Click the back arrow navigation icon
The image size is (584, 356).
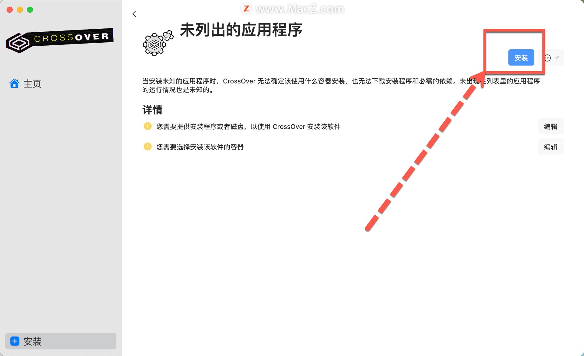(134, 13)
